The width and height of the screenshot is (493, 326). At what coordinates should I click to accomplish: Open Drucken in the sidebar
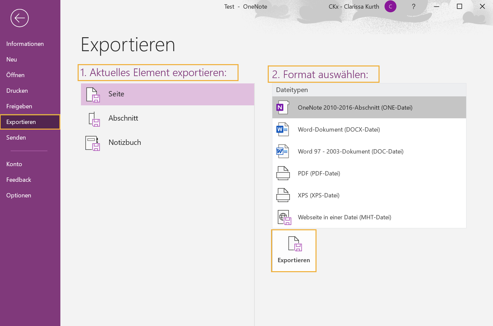click(17, 90)
